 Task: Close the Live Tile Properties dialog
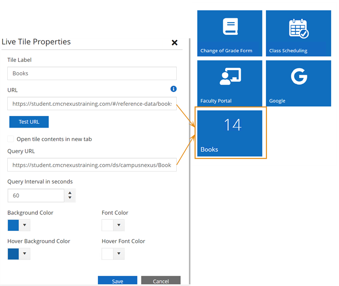pyautogui.click(x=174, y=43)
